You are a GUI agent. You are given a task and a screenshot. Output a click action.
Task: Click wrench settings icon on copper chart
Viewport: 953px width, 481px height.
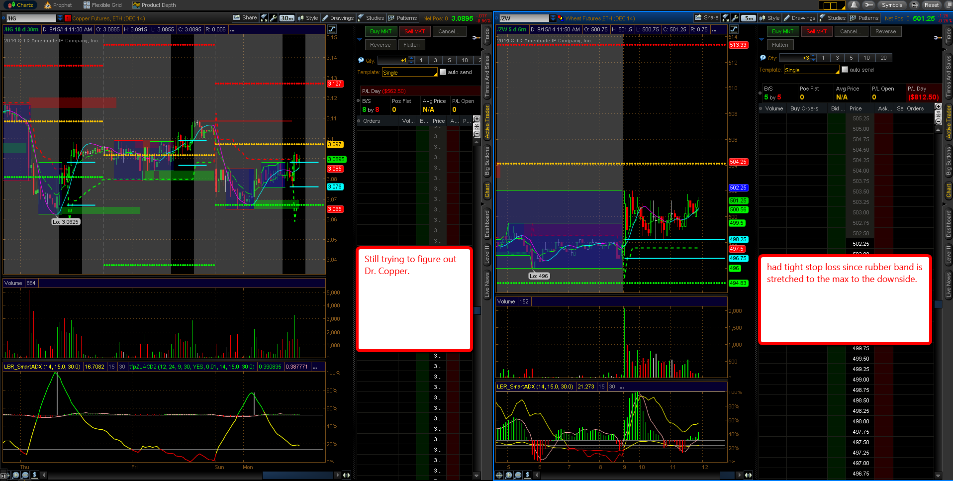274,18
